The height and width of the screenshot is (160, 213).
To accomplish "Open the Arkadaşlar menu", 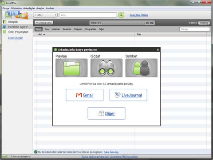I will point(29,8).
